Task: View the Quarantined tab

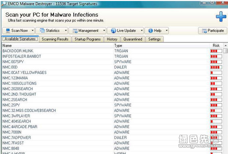Action: tap(133, 39)
